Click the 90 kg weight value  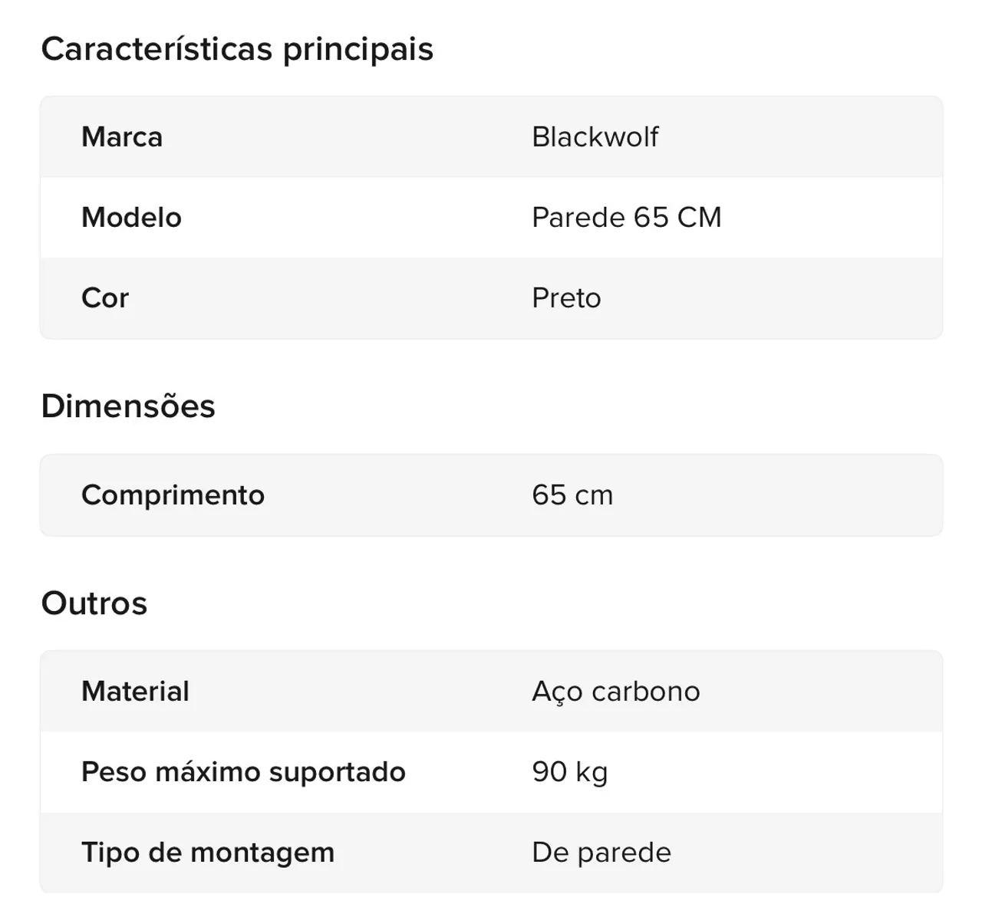click(x=570, y=771)
